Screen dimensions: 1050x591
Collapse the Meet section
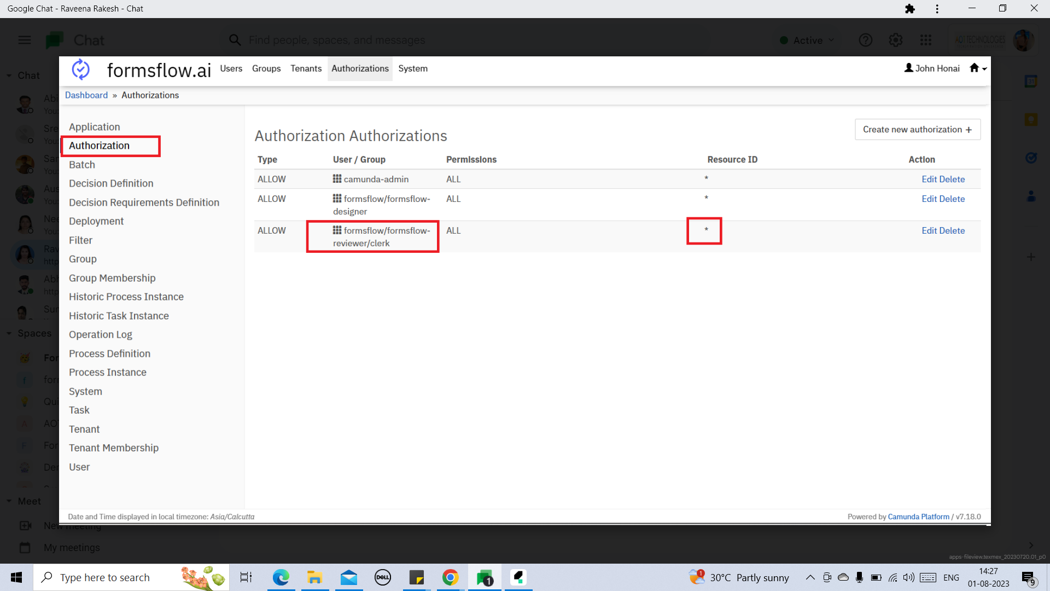click(x=9, y=501)
